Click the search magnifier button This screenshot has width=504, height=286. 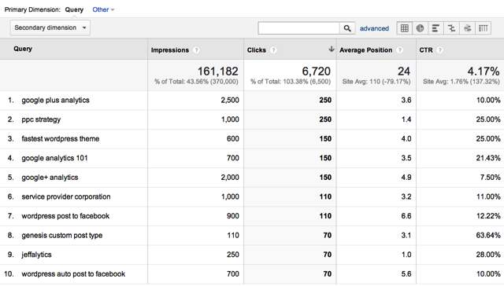(347, 28)
